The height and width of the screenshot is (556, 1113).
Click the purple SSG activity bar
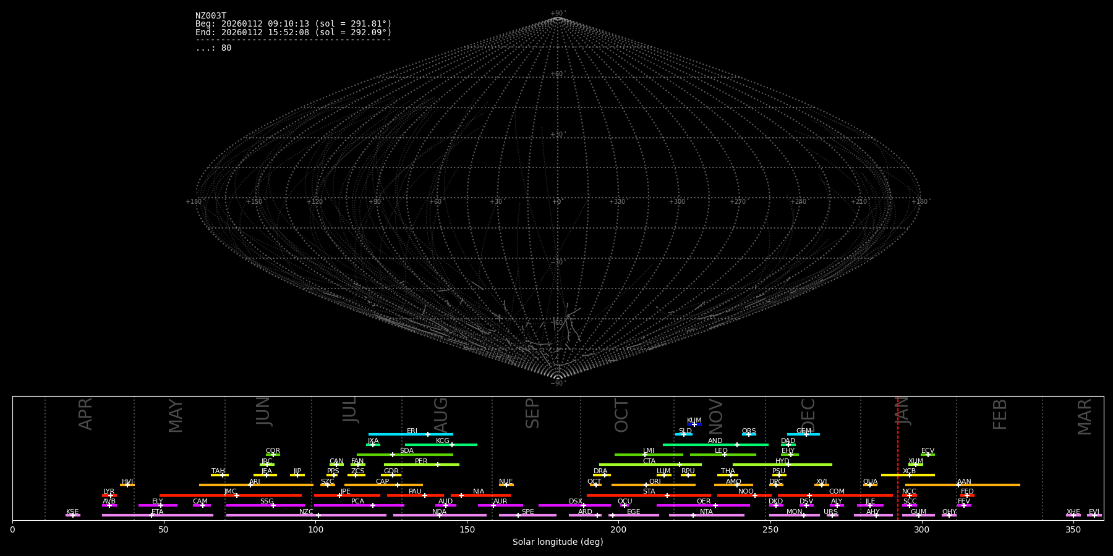tap(265, 505)
